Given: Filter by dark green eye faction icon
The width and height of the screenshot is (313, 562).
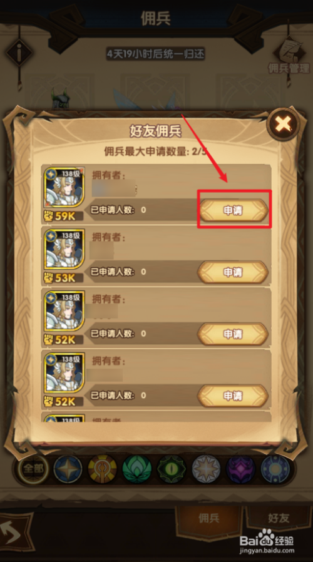Looking at the screenshot, I should [x=172, y=469].
